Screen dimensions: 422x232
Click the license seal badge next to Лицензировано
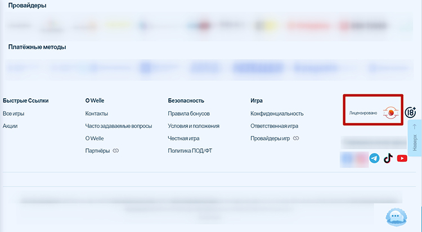(391, 113)
